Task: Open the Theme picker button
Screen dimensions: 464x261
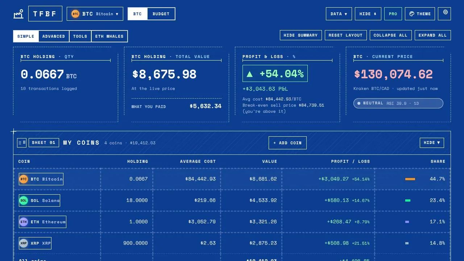Action: (x=420, y=14)
